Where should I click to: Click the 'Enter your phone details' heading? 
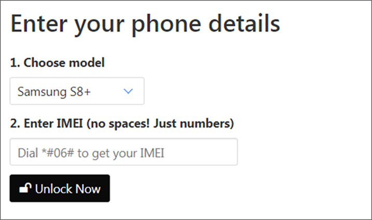tap(145, 25)
